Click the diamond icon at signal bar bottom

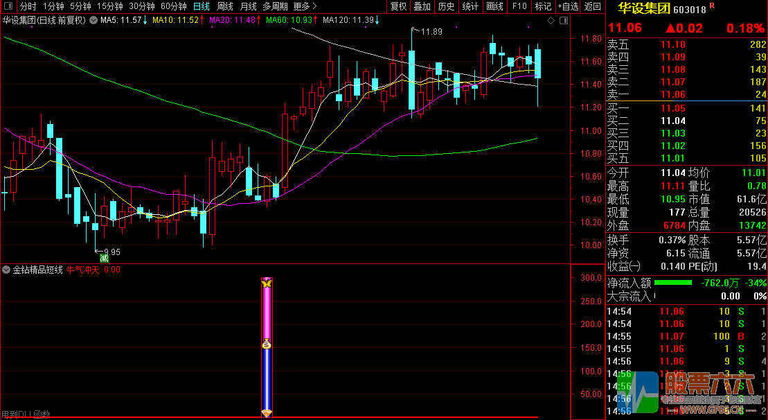(267, 413)
